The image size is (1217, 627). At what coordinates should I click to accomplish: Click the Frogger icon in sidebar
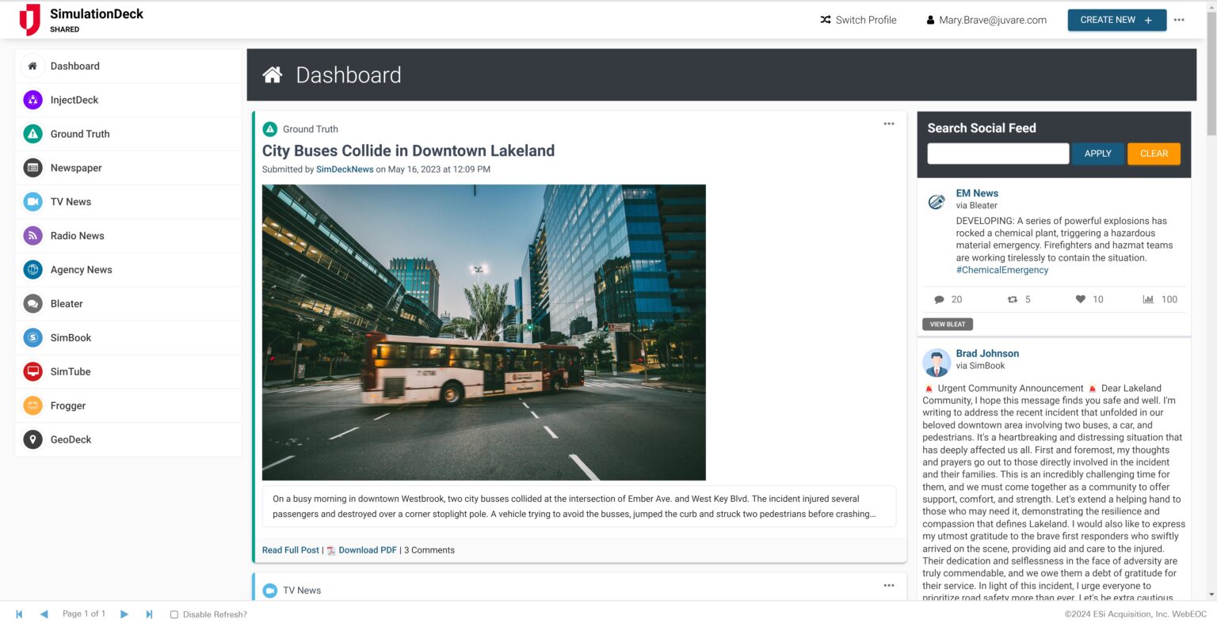pyautogui.click(x=32, y=405)
